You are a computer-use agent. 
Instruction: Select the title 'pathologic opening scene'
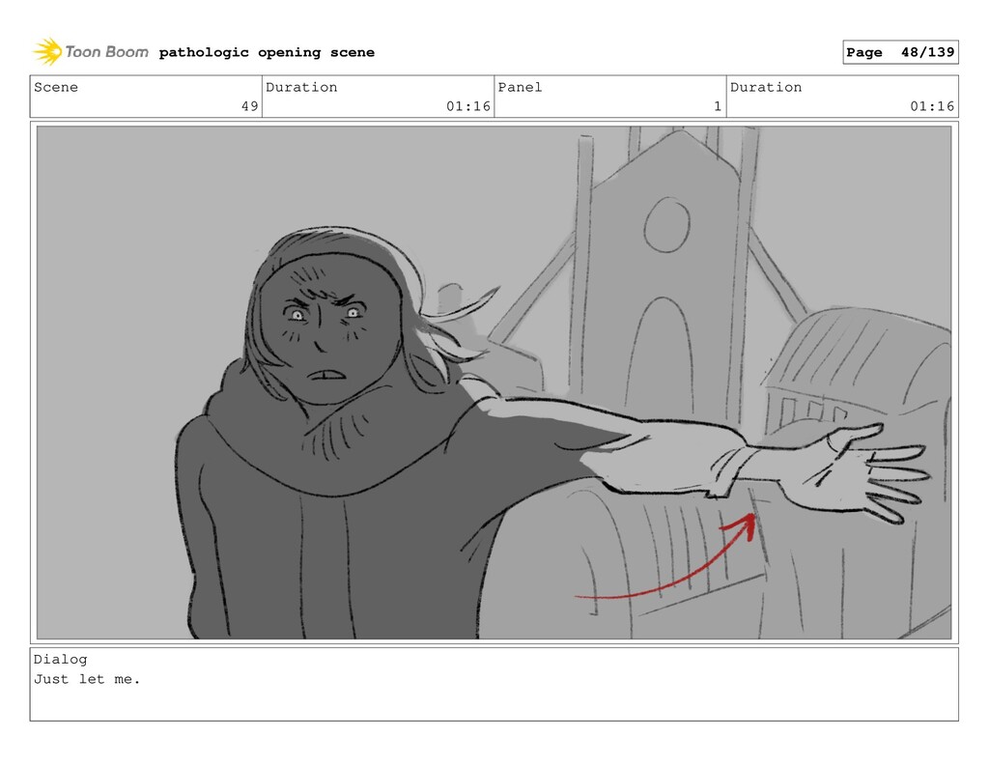[267, 52]
